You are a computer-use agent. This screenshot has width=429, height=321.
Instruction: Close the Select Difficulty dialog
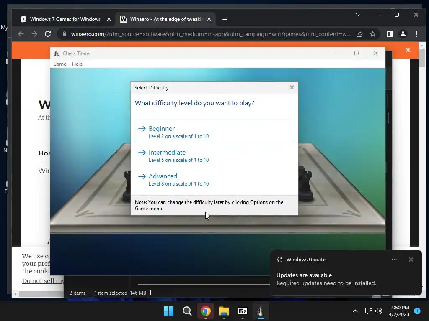point(292,87)
